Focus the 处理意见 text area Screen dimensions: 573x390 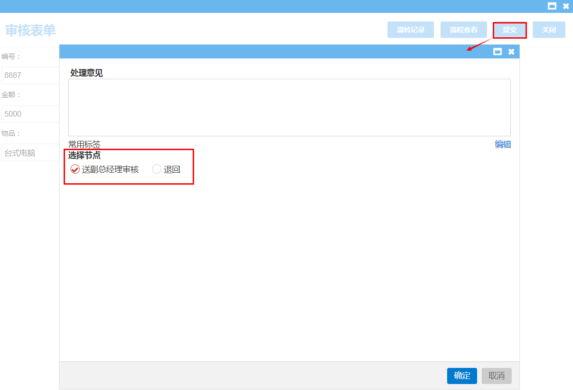pyautogui.click(x=289, y=107)
